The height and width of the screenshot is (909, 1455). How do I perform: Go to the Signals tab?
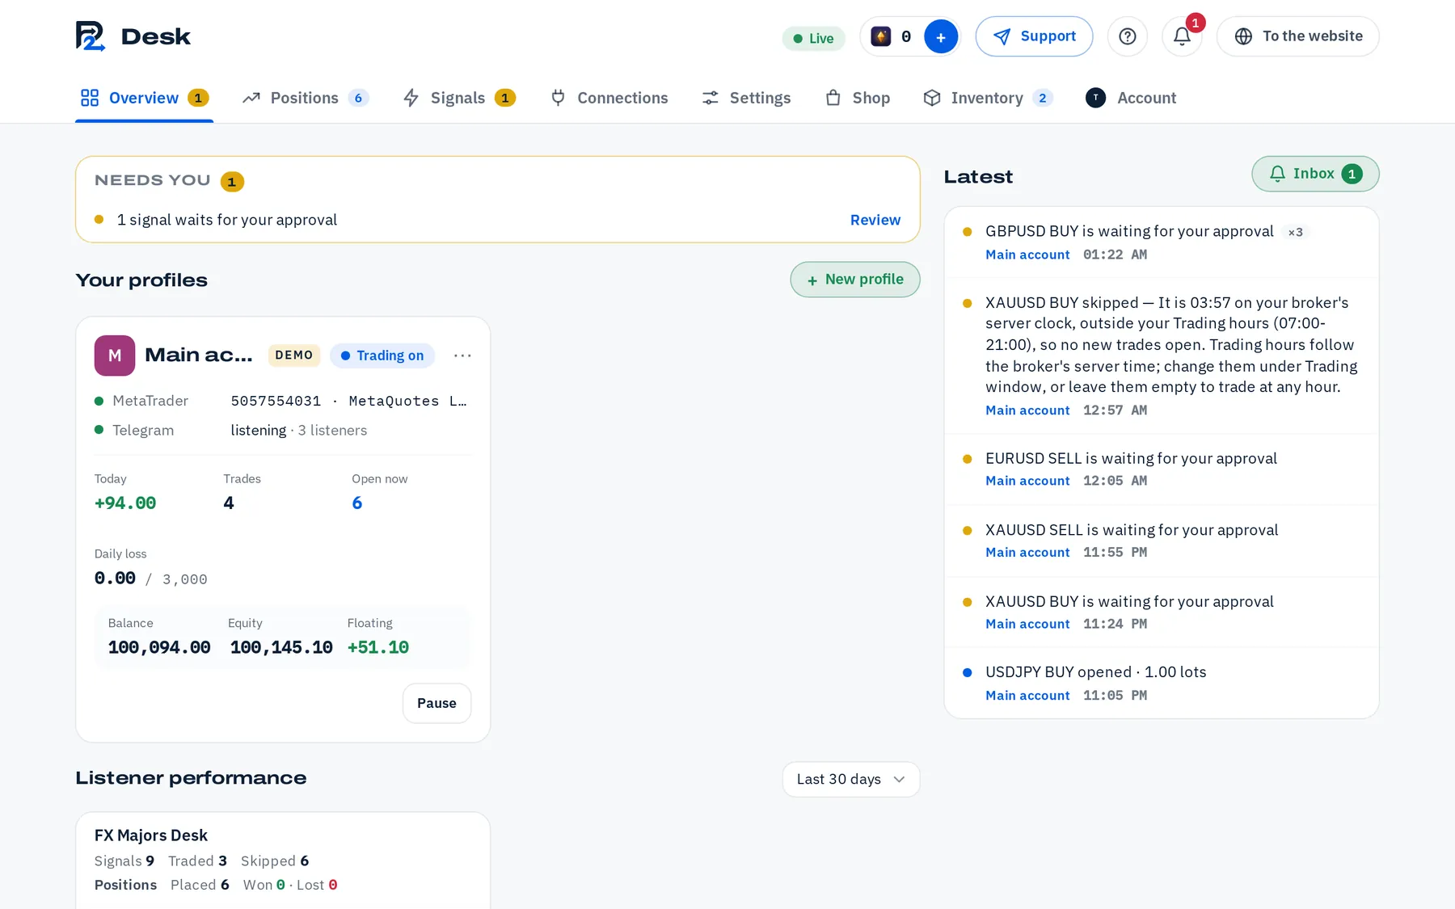[459, 98]
